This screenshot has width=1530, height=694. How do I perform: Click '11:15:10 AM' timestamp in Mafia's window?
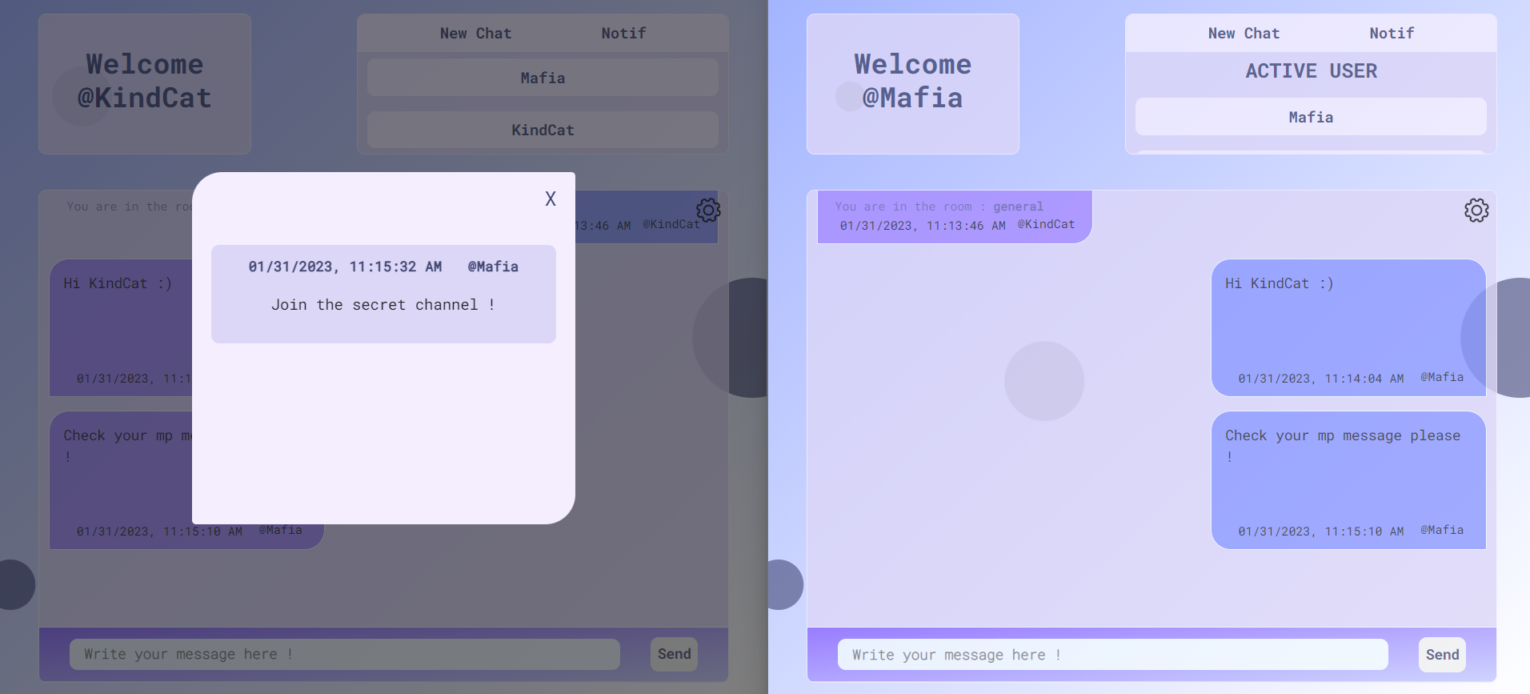[1364, 532]
